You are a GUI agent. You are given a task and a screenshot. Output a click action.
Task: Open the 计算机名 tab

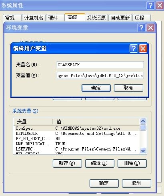[x=34, y=18]
